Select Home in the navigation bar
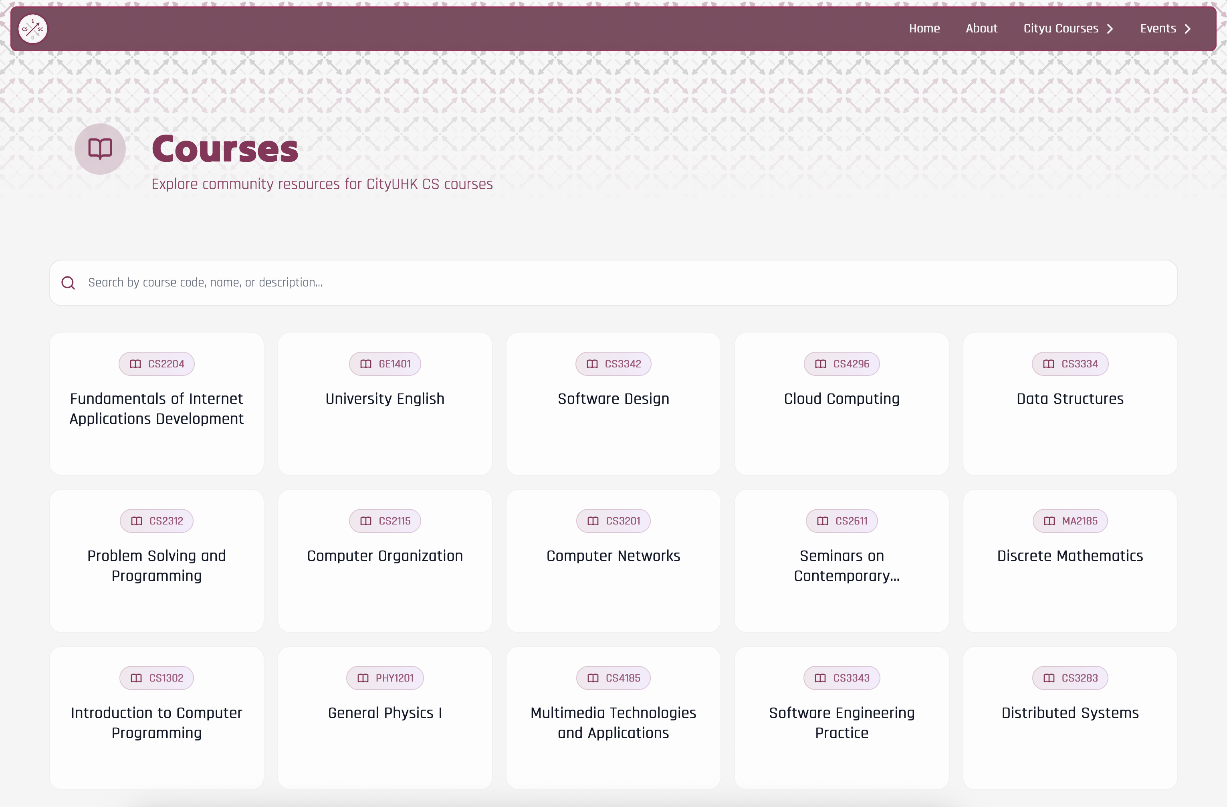1227x807 pixels. (x=924, y=28)
